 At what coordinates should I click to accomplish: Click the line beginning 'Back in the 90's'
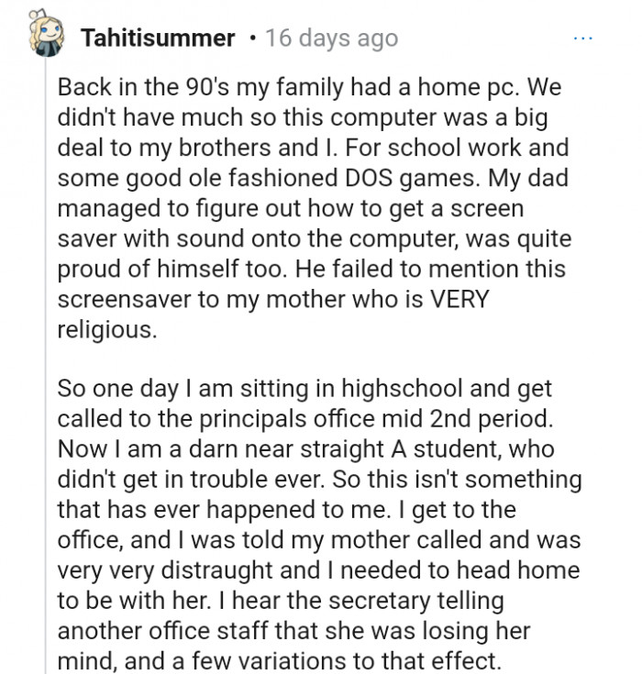point(310,87)
